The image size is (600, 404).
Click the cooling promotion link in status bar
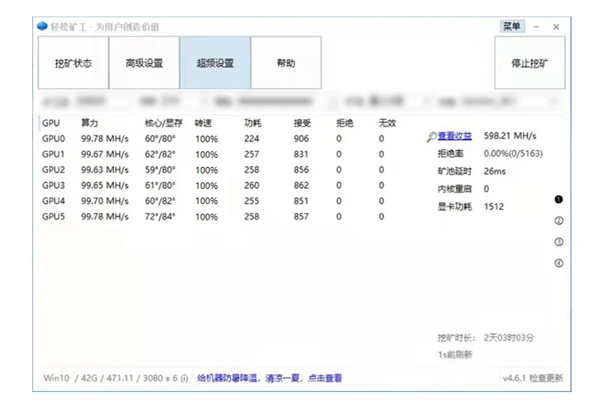(x=269, y=379)
